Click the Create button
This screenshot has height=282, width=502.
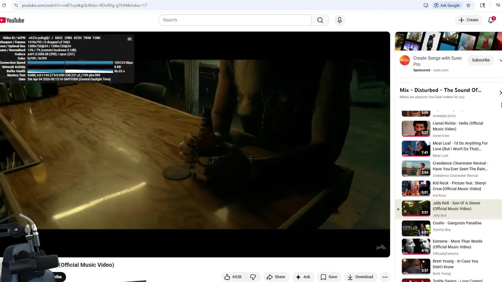pos(469,20)
